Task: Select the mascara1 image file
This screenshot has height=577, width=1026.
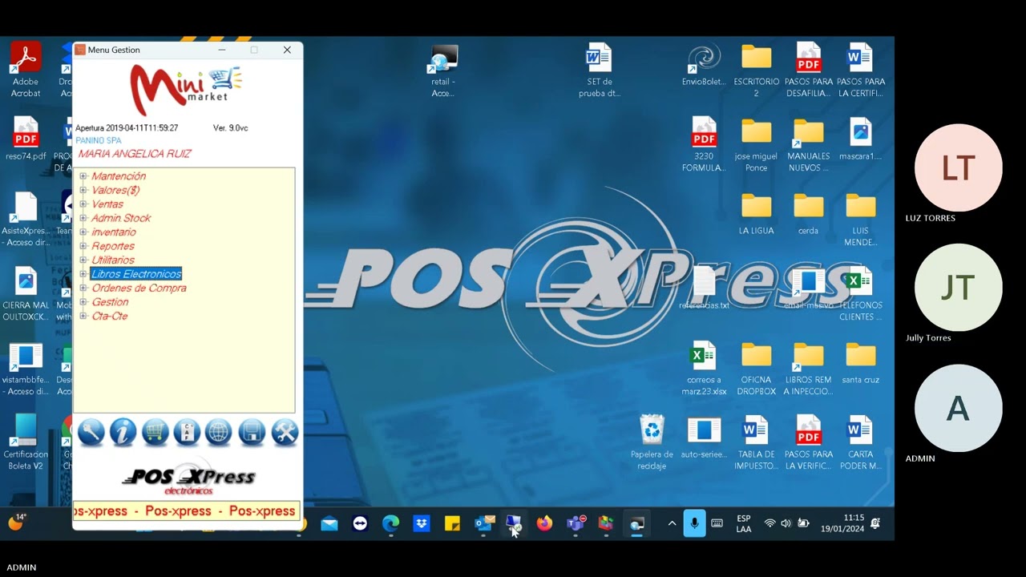Action: click(x=860, y=139)
